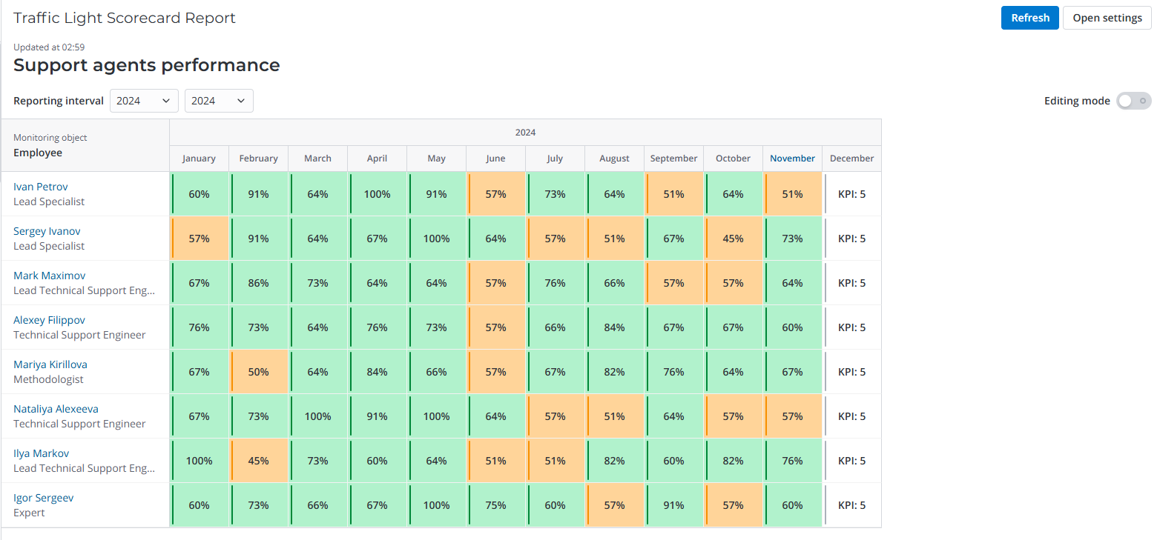
Task: Click Ilya Markov's 45% February cell
Action: 258,461
